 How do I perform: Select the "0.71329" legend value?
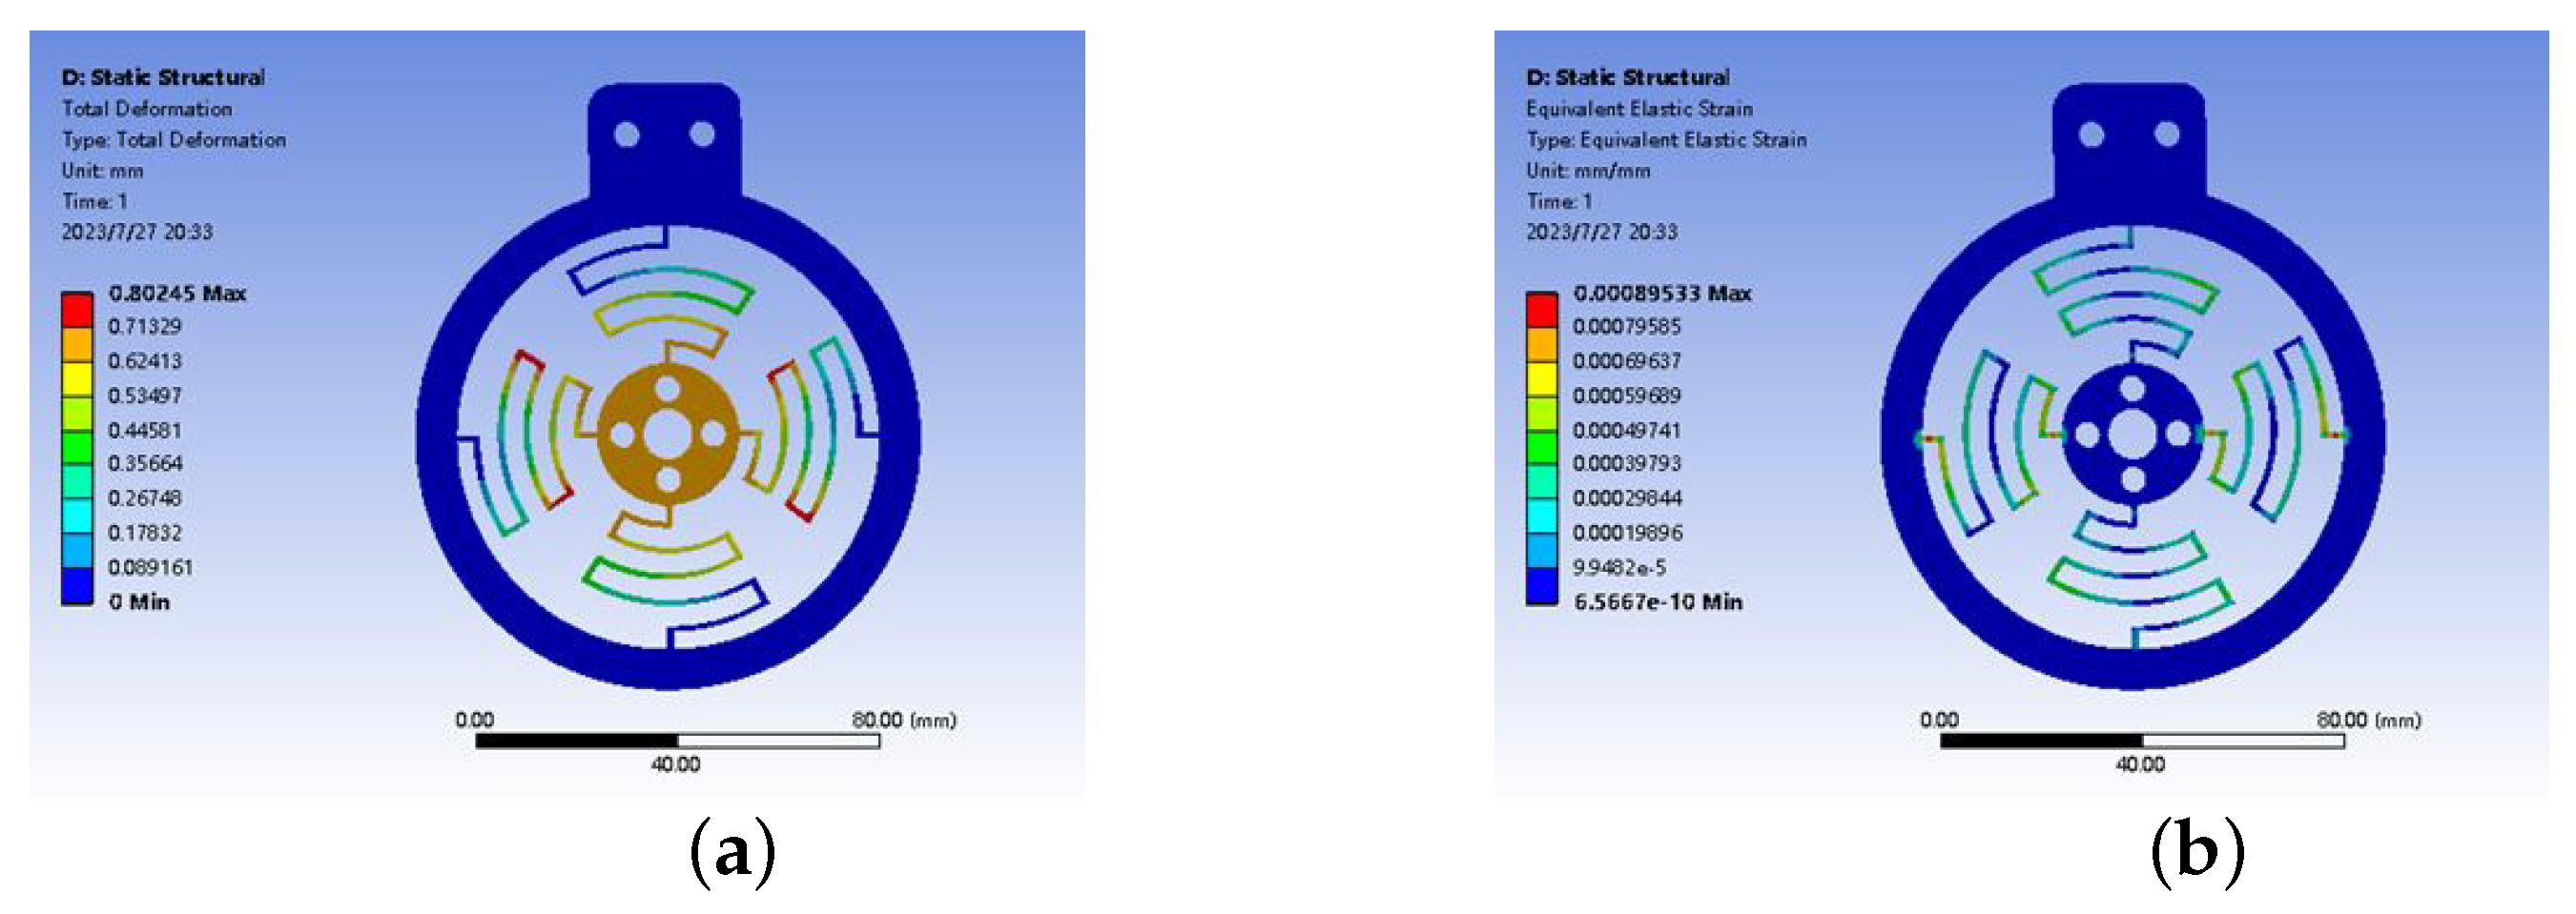tap(146, 327)
